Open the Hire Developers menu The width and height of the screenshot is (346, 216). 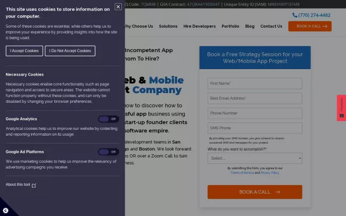point(200,26)
